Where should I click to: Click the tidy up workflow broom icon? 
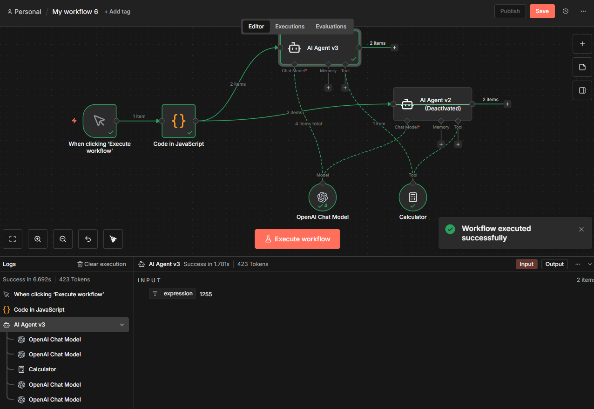[113, 239]
